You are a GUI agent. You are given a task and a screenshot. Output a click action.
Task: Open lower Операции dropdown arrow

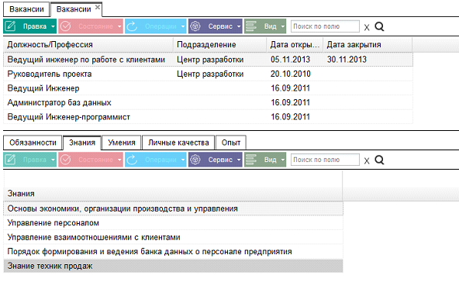tap(183, 160)
